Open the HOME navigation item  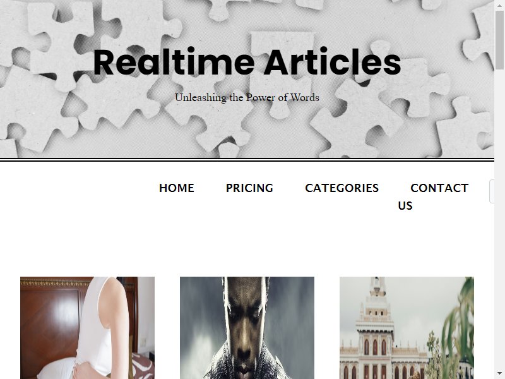(177, 188)
